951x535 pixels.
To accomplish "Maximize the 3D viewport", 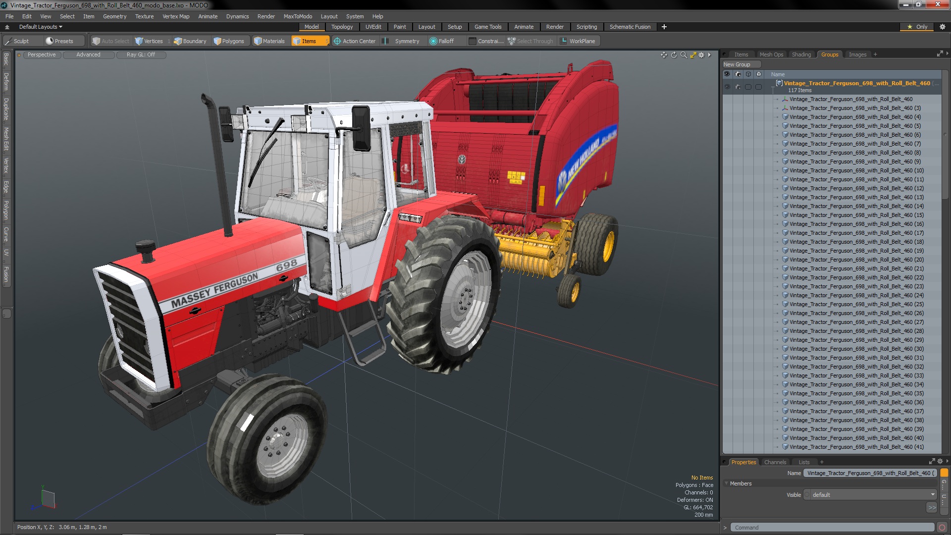I will (693, 55).
